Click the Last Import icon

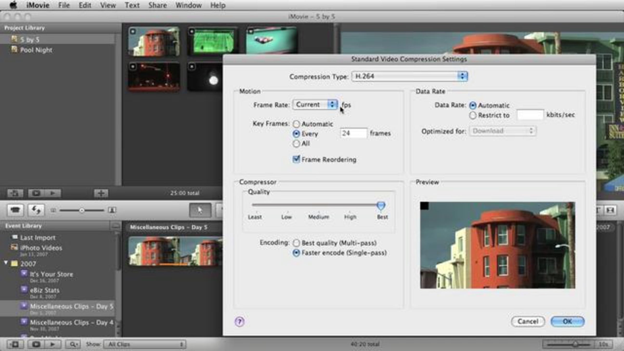point(15,237)
